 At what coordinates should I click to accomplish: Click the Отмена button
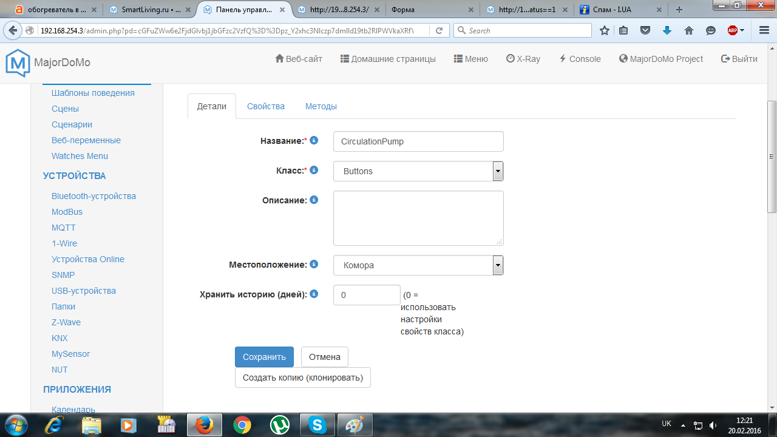click(325, 357)
